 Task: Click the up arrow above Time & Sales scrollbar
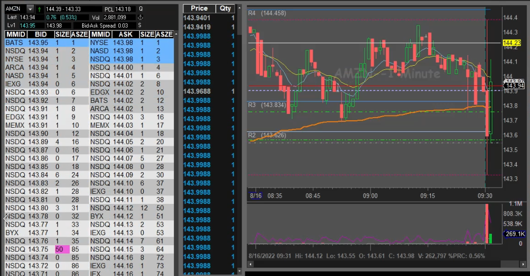point(239,8)
